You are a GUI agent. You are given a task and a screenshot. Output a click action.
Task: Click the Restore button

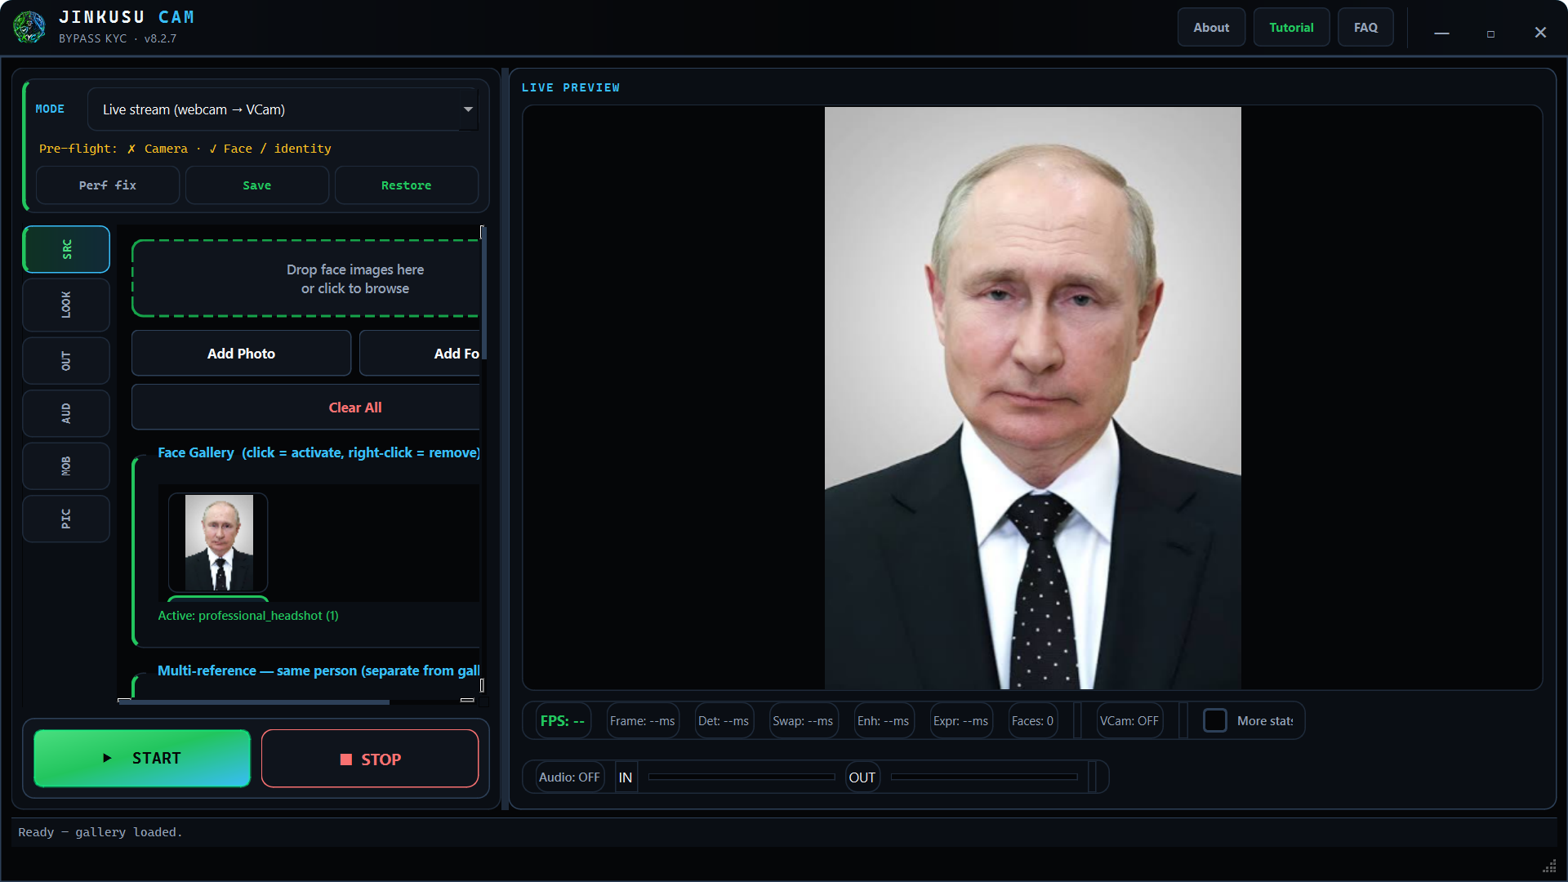point(406,185)
